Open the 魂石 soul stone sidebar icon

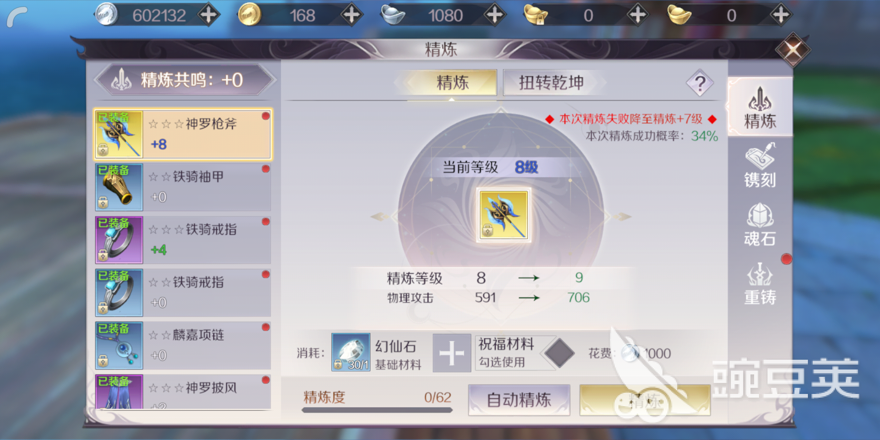pos(760,224)
